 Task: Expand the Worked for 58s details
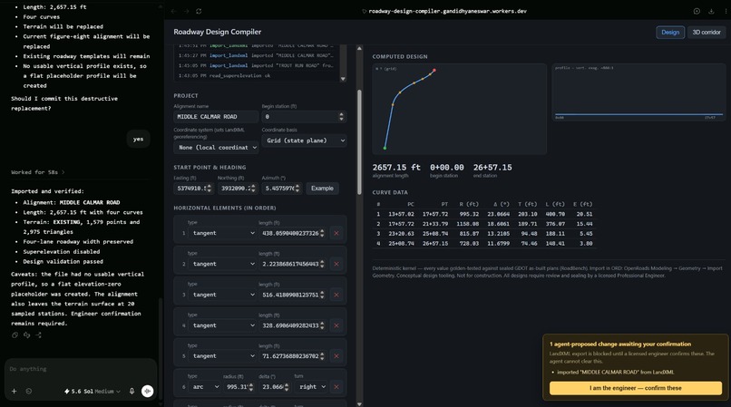coord(38,172)
